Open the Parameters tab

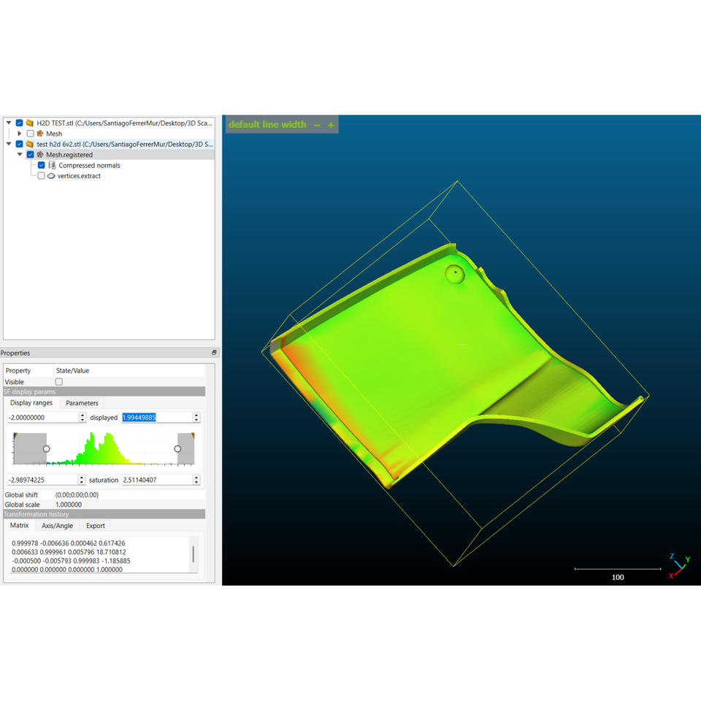point(82,403)
